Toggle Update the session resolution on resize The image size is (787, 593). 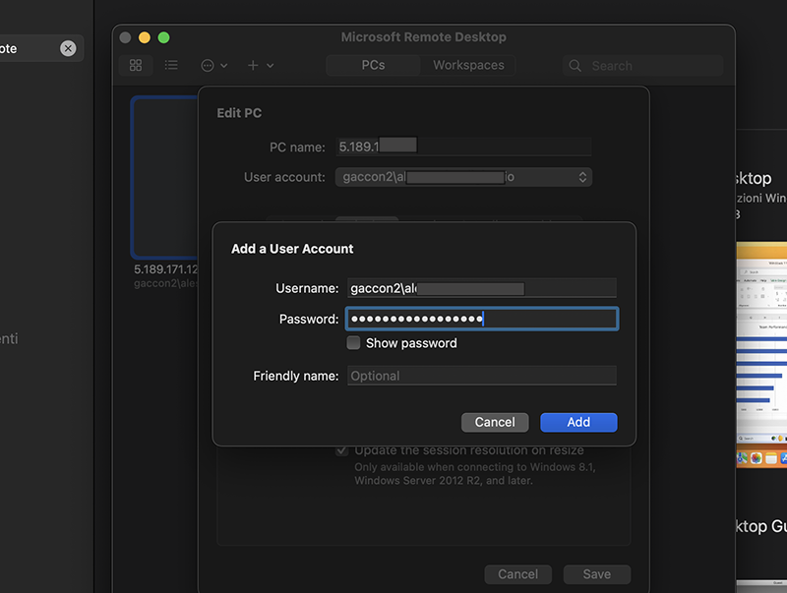[341, 450]
